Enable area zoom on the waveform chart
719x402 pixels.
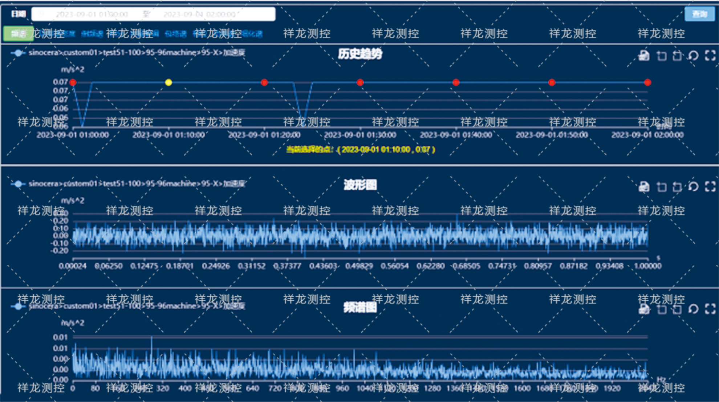(661, 187)
